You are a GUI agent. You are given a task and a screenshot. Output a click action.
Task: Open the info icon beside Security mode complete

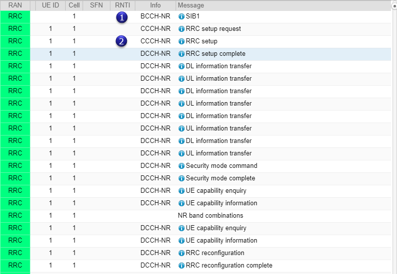click(x=181, y=178)
